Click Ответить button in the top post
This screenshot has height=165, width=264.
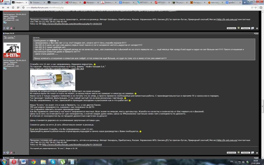pos(246,28)
